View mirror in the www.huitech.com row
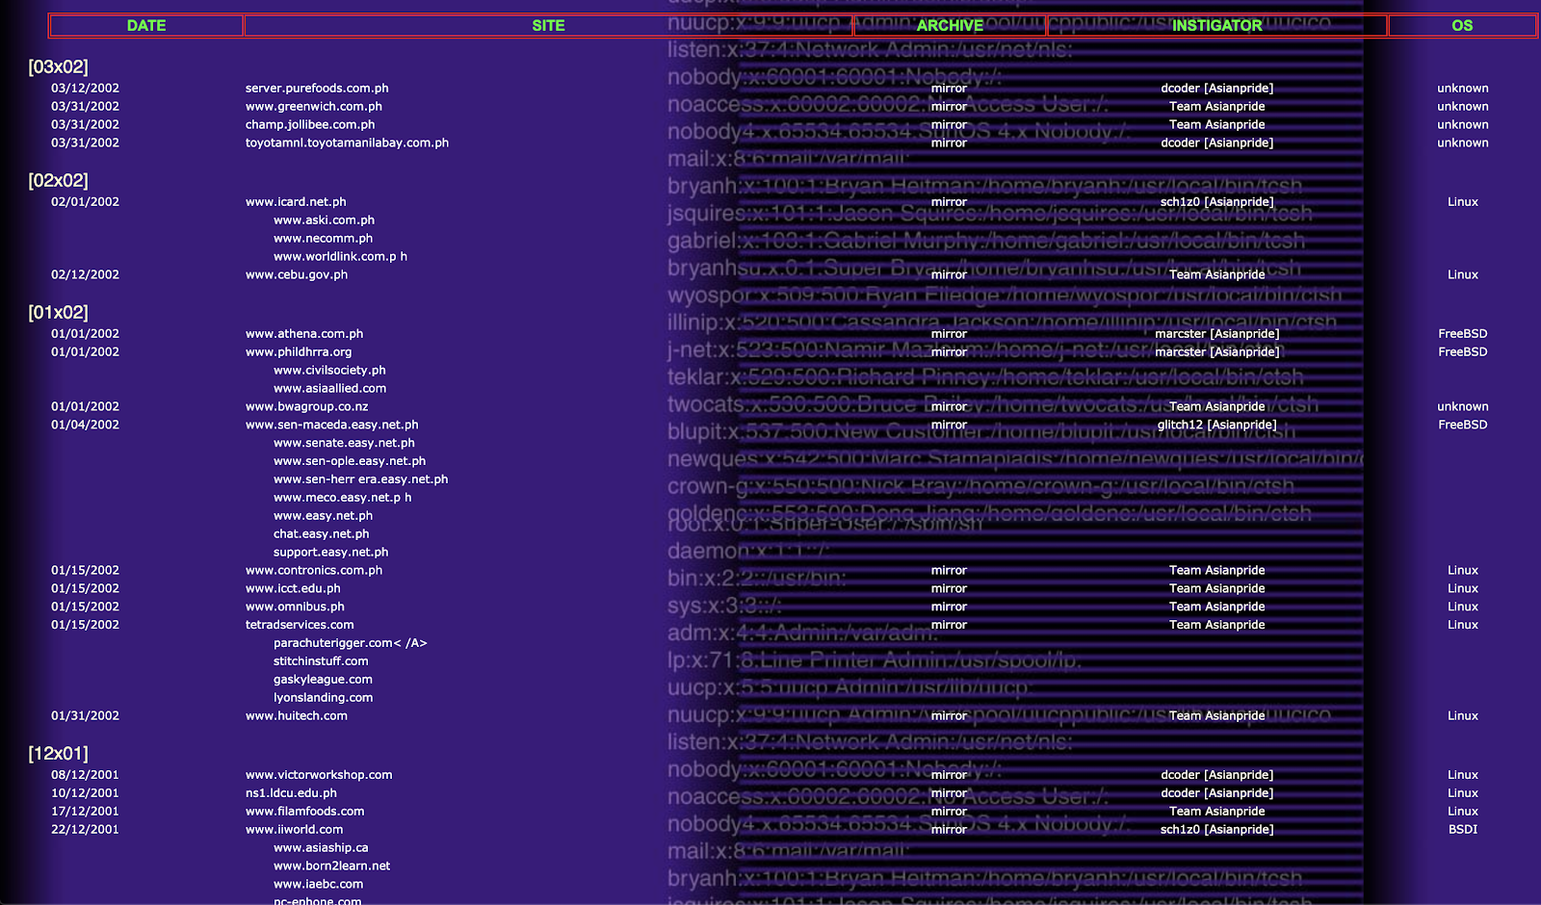The height and width of the screenshot is (905, 1541). click(949, 717)
